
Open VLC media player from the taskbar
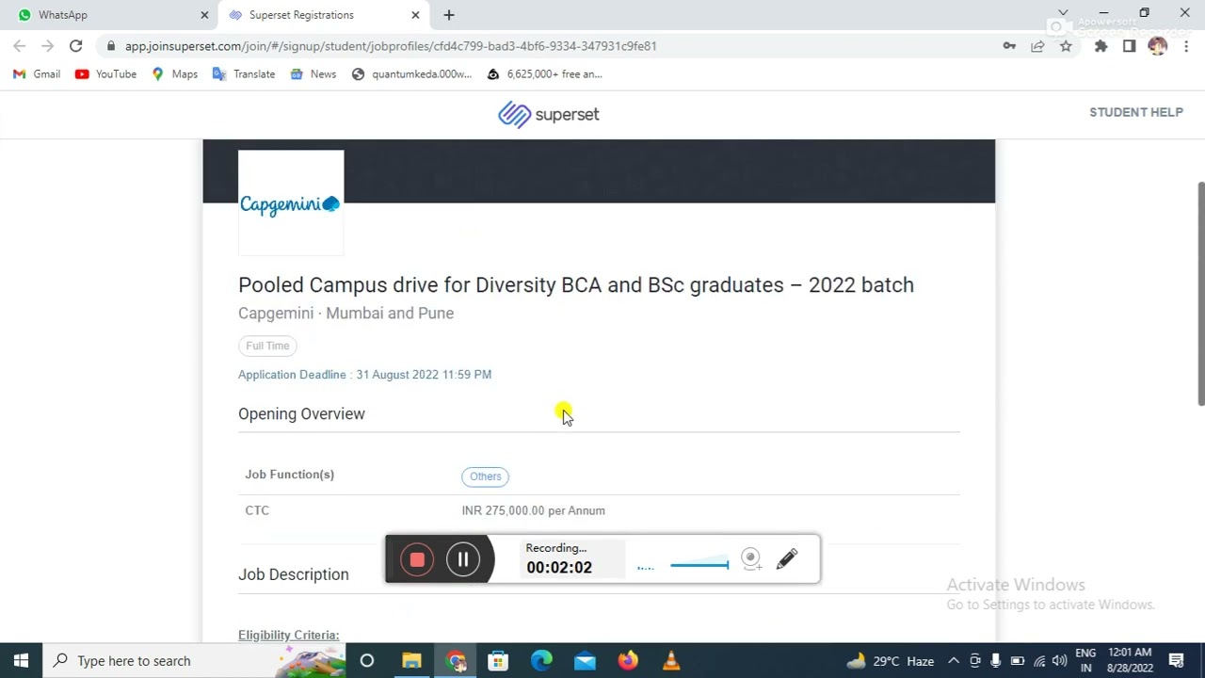tap(671, 661)
